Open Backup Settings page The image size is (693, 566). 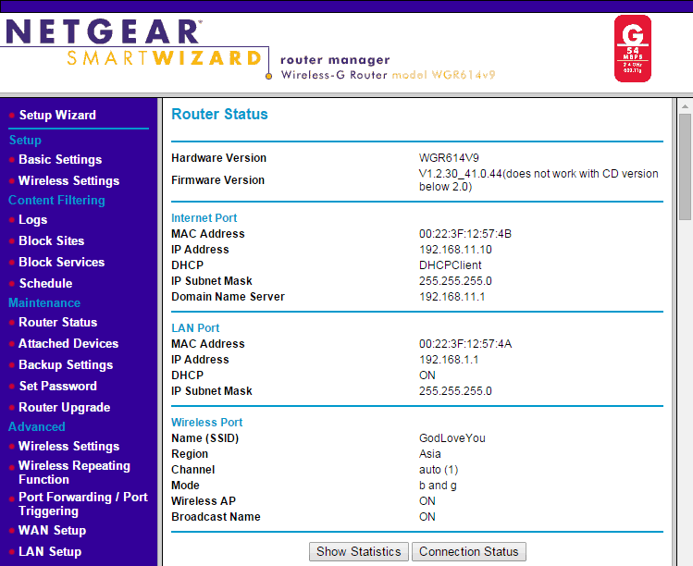click(66, 365)
